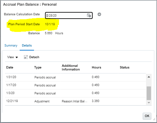Image resolution: width=157 pixels, height=123 pixels.
Task: Select the 1/3/20 date cell
Action: point(10,93)
